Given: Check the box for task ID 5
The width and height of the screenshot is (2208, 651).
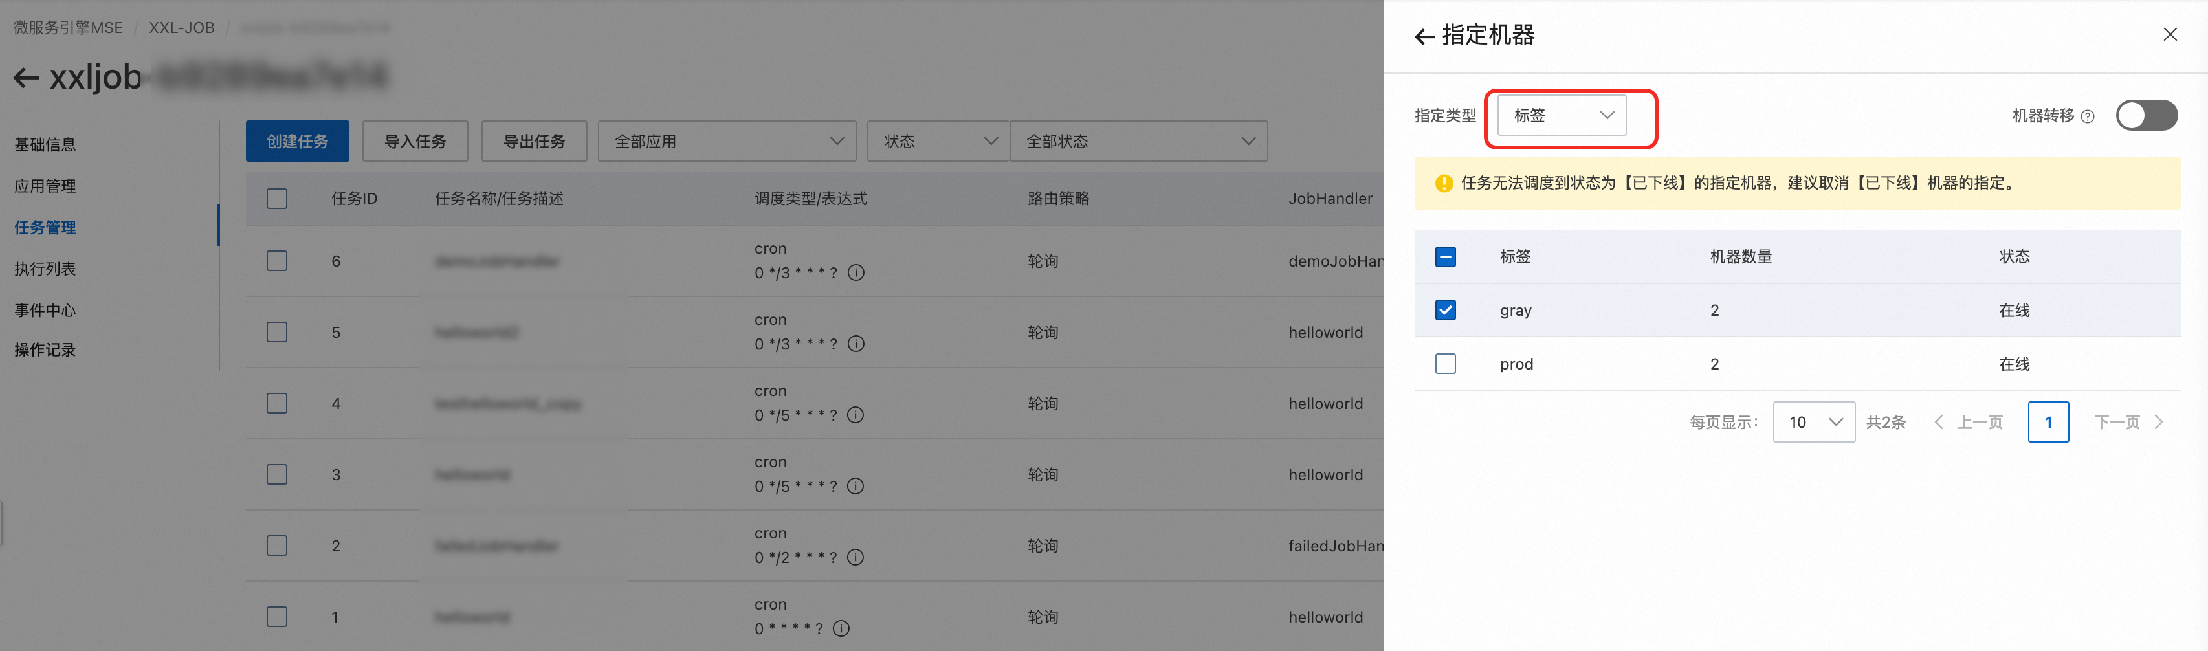Looking at the screenshot, I should [277, 331].
